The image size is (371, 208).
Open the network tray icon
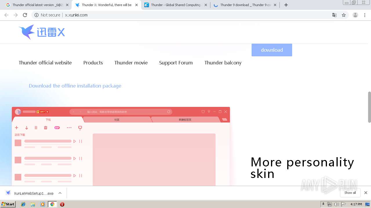click(330, 204)
